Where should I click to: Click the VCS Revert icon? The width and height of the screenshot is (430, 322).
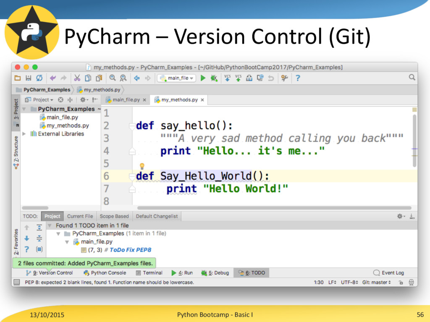click(x=271, y=78)
